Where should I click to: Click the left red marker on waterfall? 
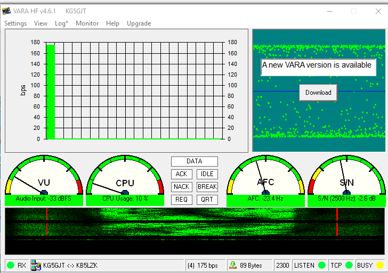pos(47,224)
